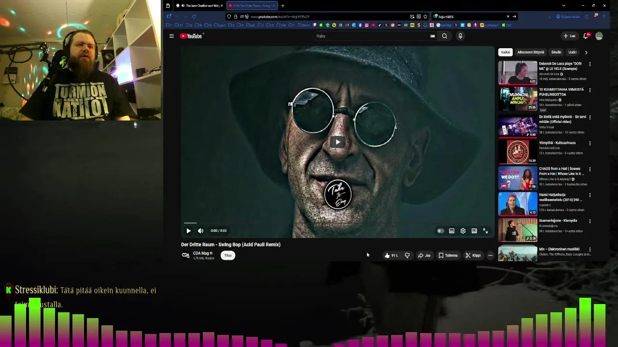Reload the page with the browser refresh icon
Screen dimensions: 618x347
194,16
